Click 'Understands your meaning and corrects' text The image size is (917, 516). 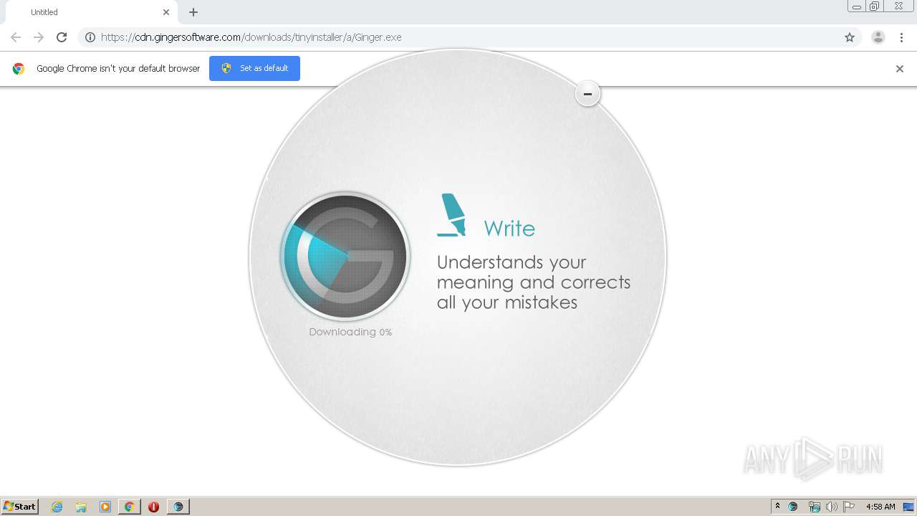tap(534, 272)
